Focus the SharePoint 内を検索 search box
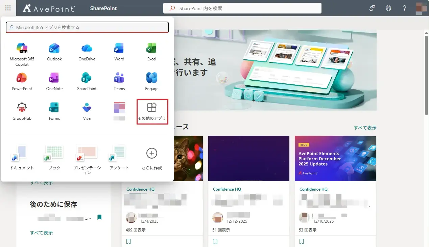Viewport: 429px width, 247px height. [x=242, y=8]
